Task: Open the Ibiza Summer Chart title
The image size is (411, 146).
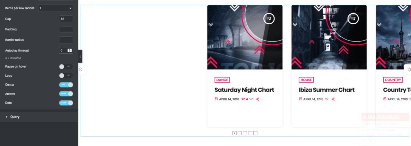Action: [x=327, y=90]
